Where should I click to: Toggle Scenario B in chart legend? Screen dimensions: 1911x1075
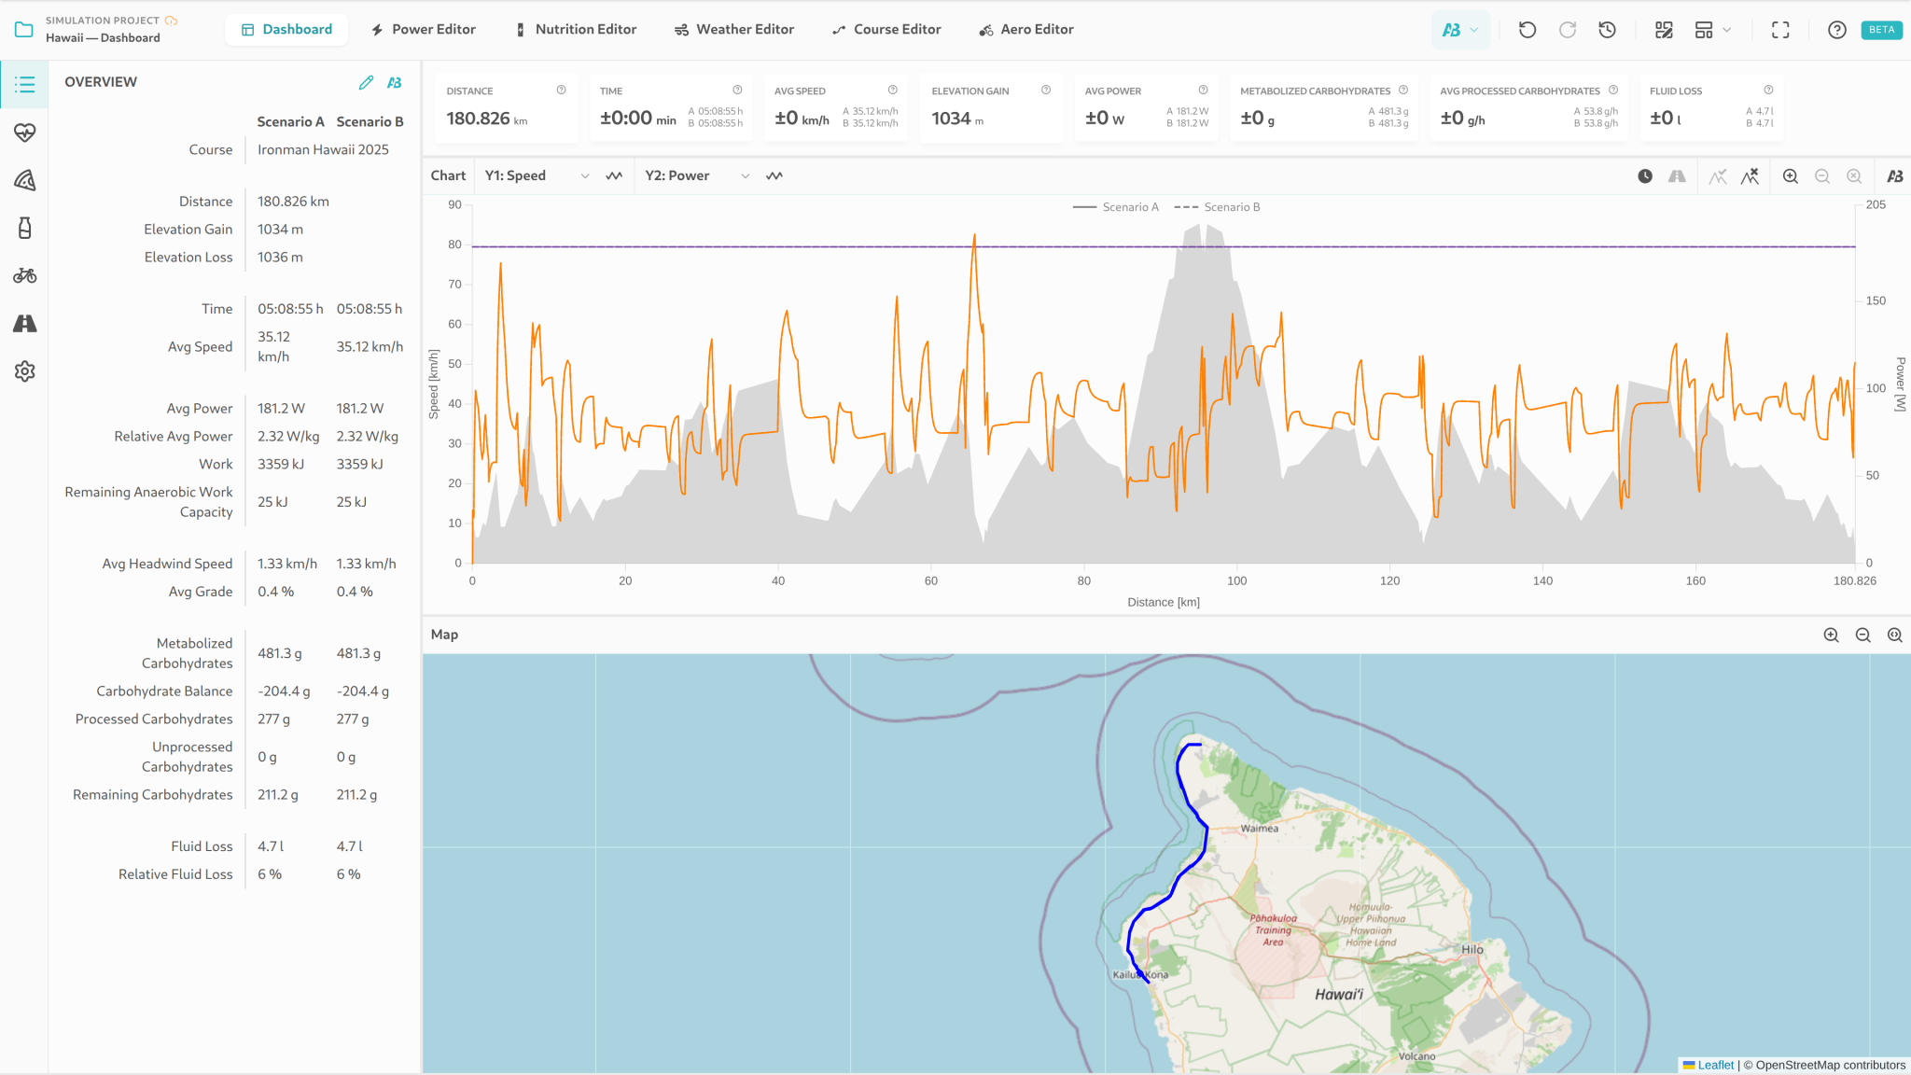tap(1217, 207)
